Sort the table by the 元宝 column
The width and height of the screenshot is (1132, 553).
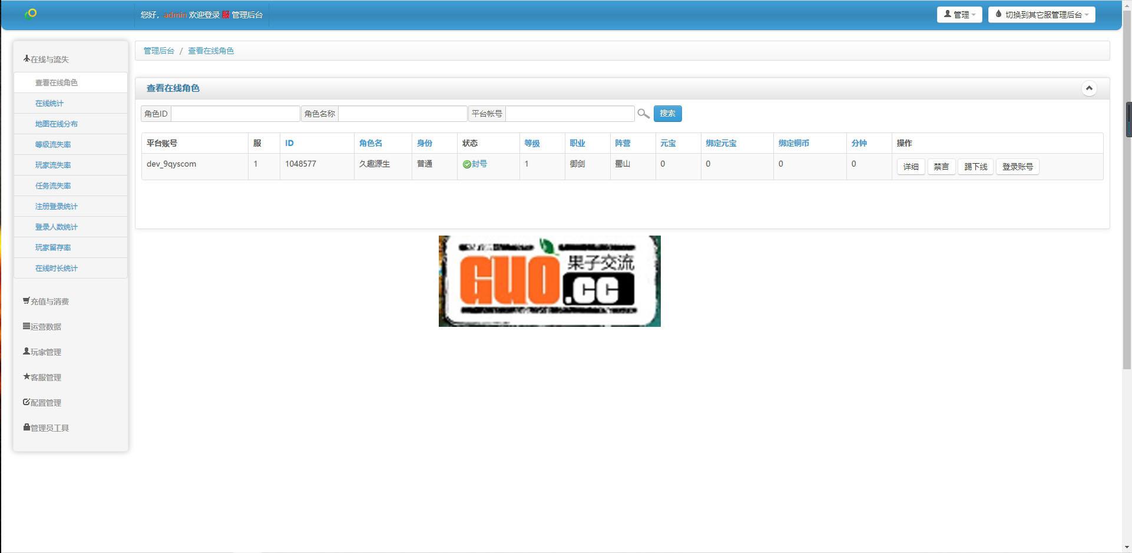click(668, 143)
